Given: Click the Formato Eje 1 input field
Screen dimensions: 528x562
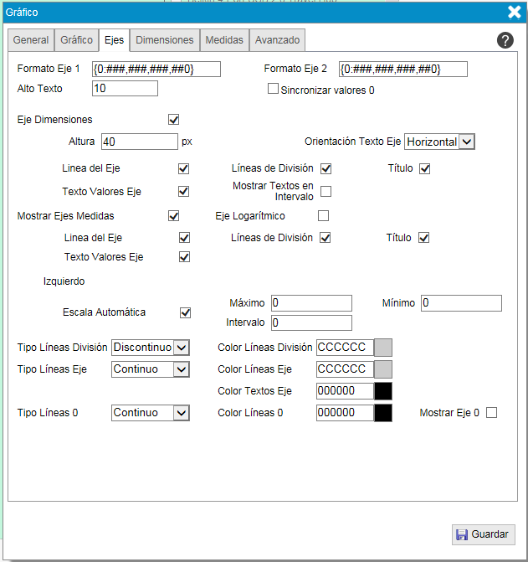Looking at the screenshot, I should pyautogui.click(x=156, y=69).
